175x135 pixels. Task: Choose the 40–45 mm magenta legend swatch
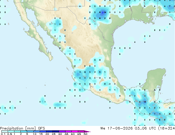click(75, 131)
